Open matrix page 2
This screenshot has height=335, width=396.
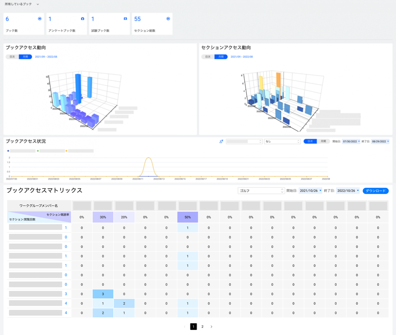pos(202,327)
